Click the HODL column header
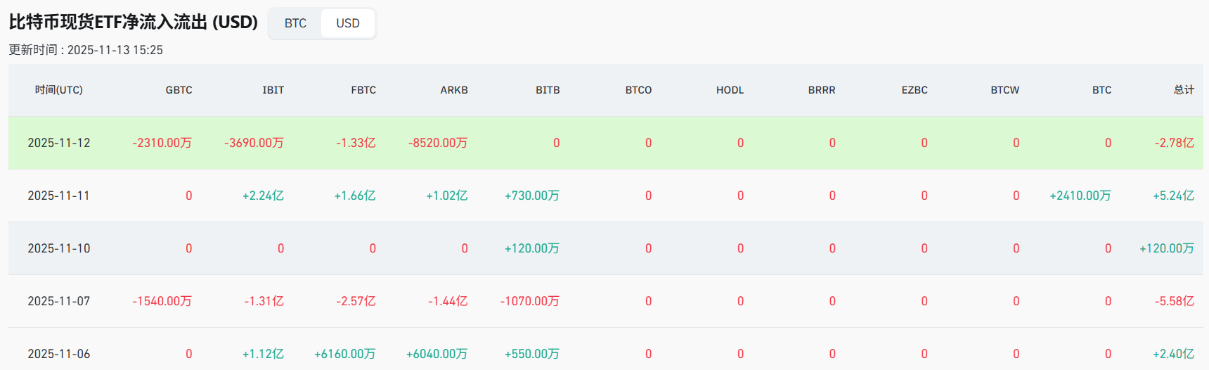The height and width of the screenshot is (370, 1209). pyautogui.click(x=730, y=90)
